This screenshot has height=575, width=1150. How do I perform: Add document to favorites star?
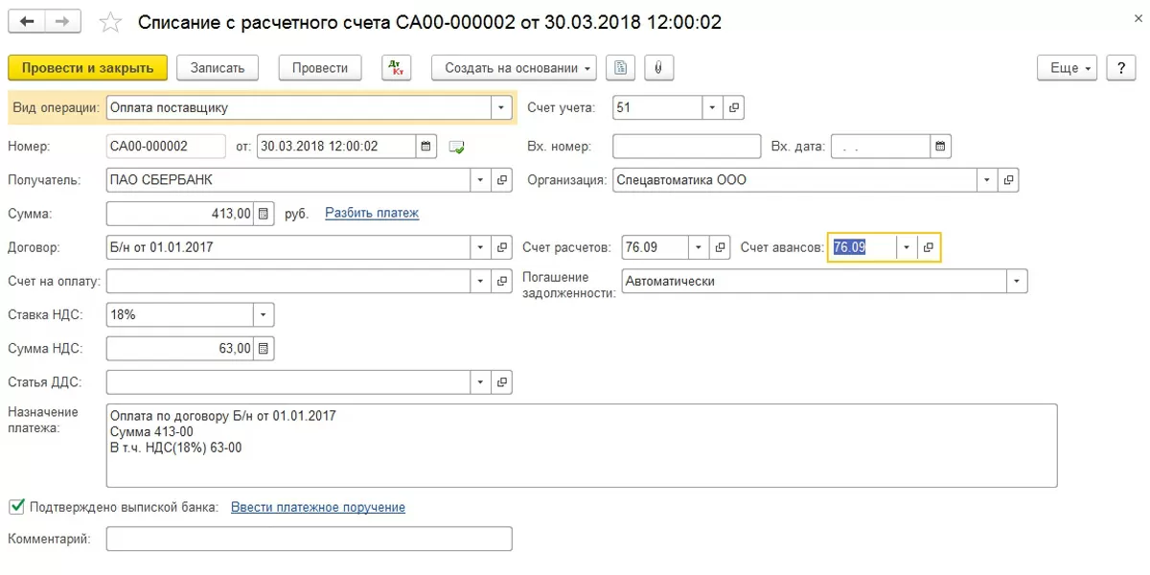[x=111, y=22]
